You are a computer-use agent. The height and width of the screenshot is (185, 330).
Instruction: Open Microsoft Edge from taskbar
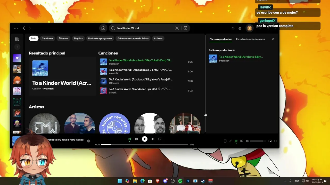142,181
